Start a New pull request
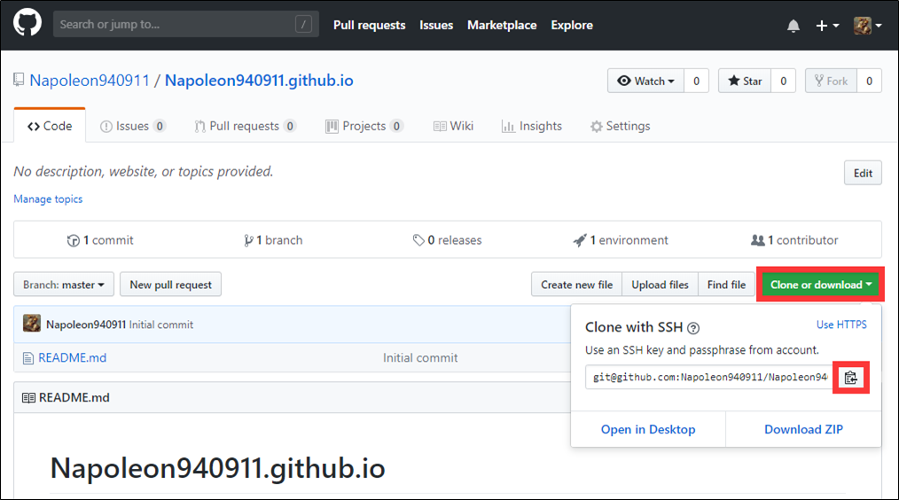 (170, 285)
